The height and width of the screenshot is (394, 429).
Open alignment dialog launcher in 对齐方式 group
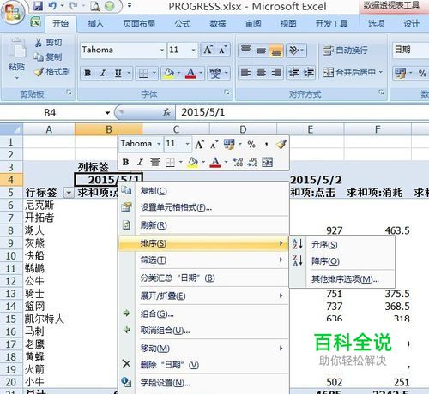pos(381,93)
